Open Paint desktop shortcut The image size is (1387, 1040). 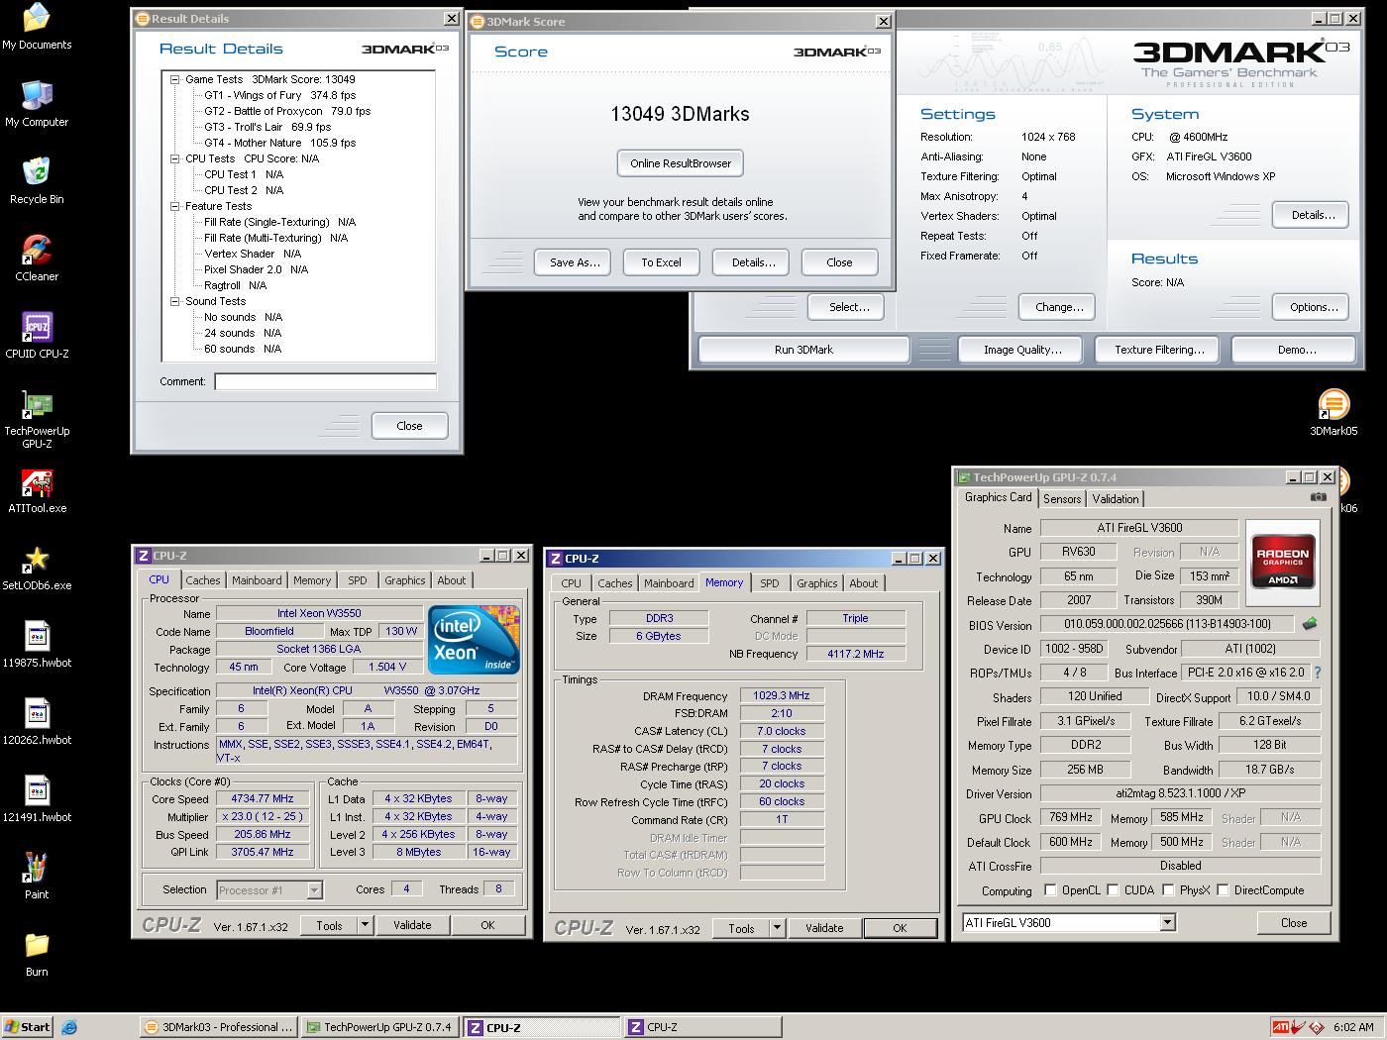point(37,877)
